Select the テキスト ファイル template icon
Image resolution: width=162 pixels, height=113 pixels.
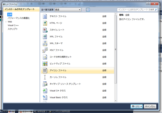[x=45, y=16]
